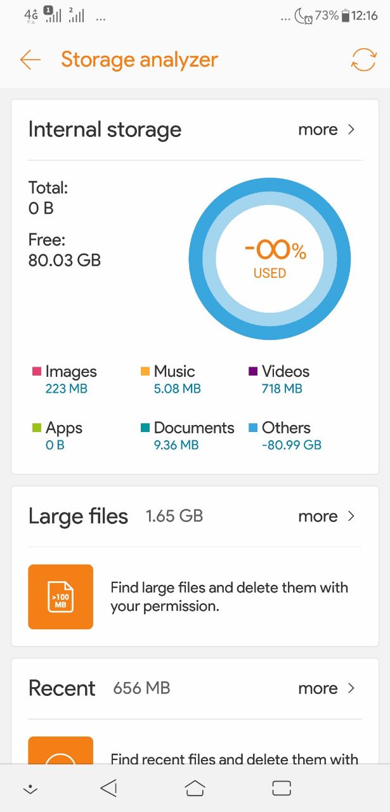
Task: Tap the back arrow in the header
Action: click(30, 60)
